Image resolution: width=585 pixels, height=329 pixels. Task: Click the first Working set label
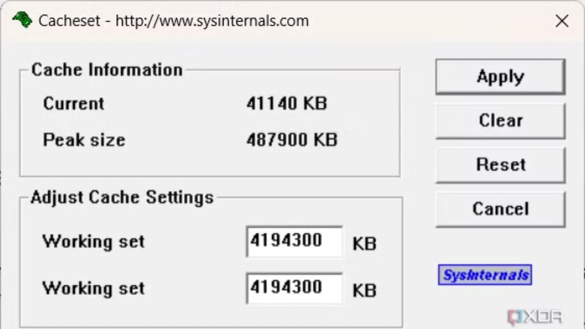[x=94, y=242]
